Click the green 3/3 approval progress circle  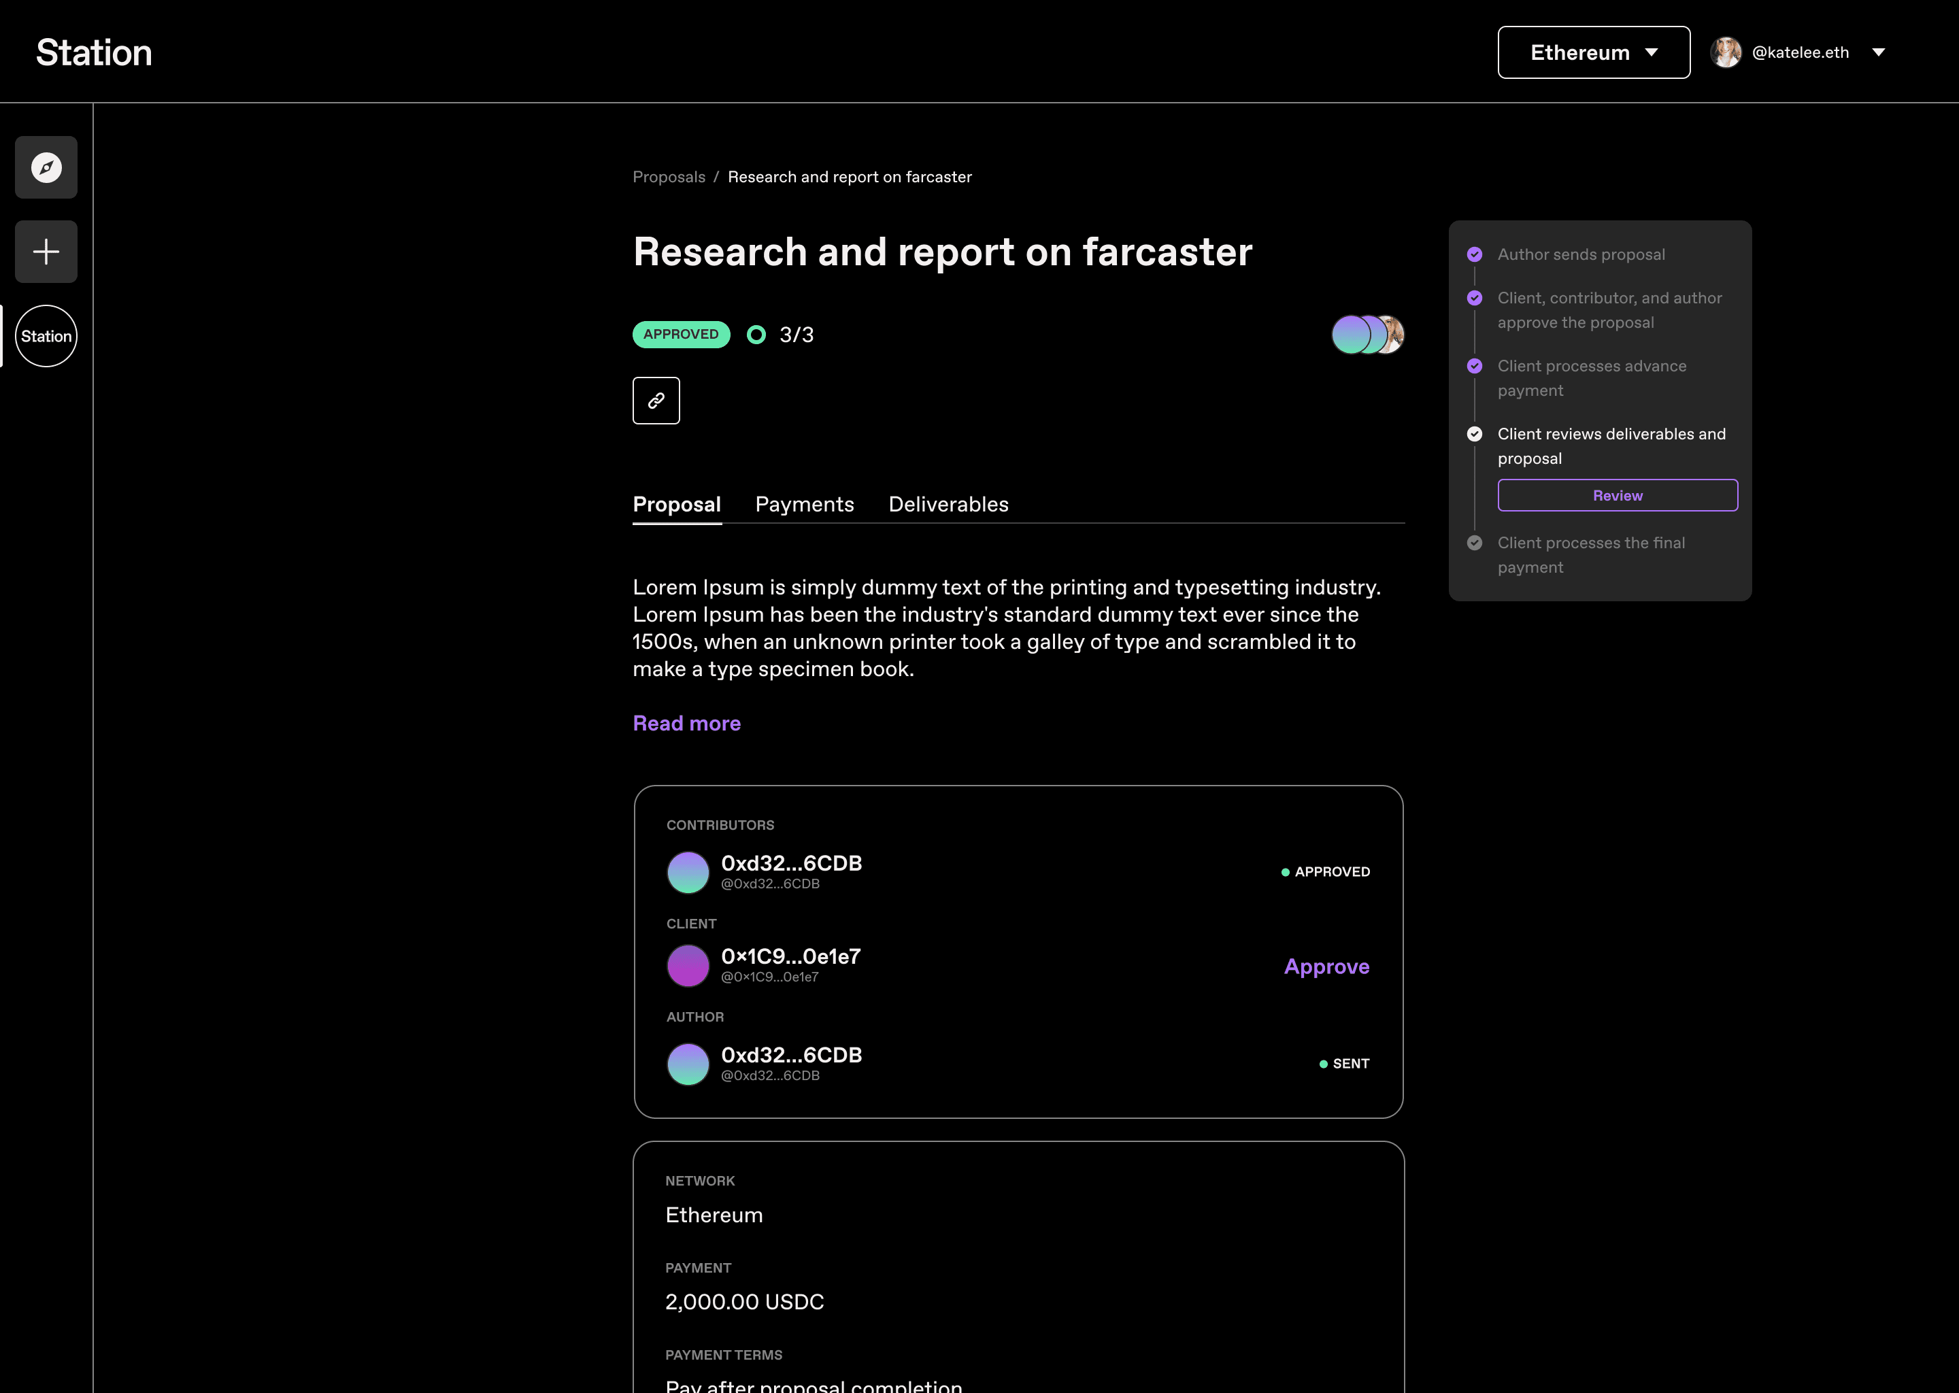click(x=756, y=335)
